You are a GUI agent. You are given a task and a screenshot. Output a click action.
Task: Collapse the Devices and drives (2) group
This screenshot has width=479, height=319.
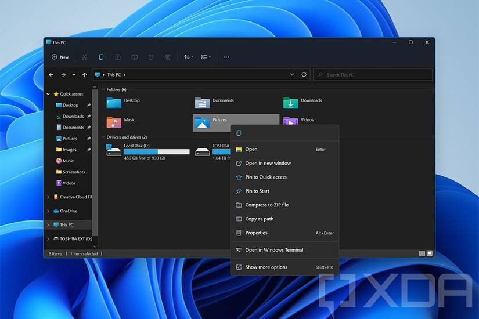tap(103, 137)
